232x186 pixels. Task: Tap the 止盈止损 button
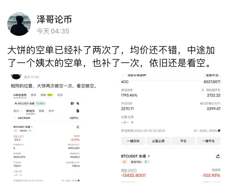158,141
